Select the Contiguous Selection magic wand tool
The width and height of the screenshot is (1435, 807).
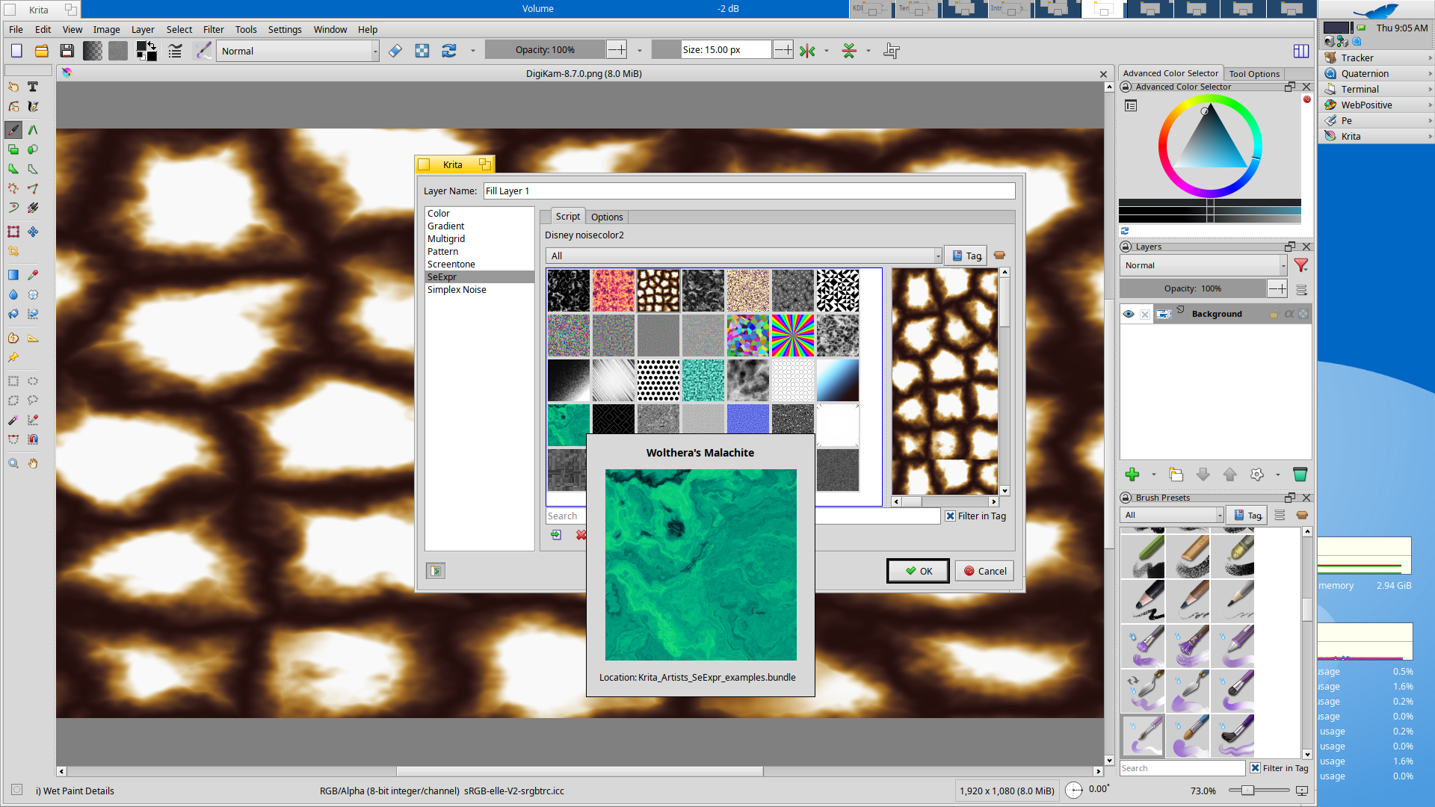click(x=13, y=421)
